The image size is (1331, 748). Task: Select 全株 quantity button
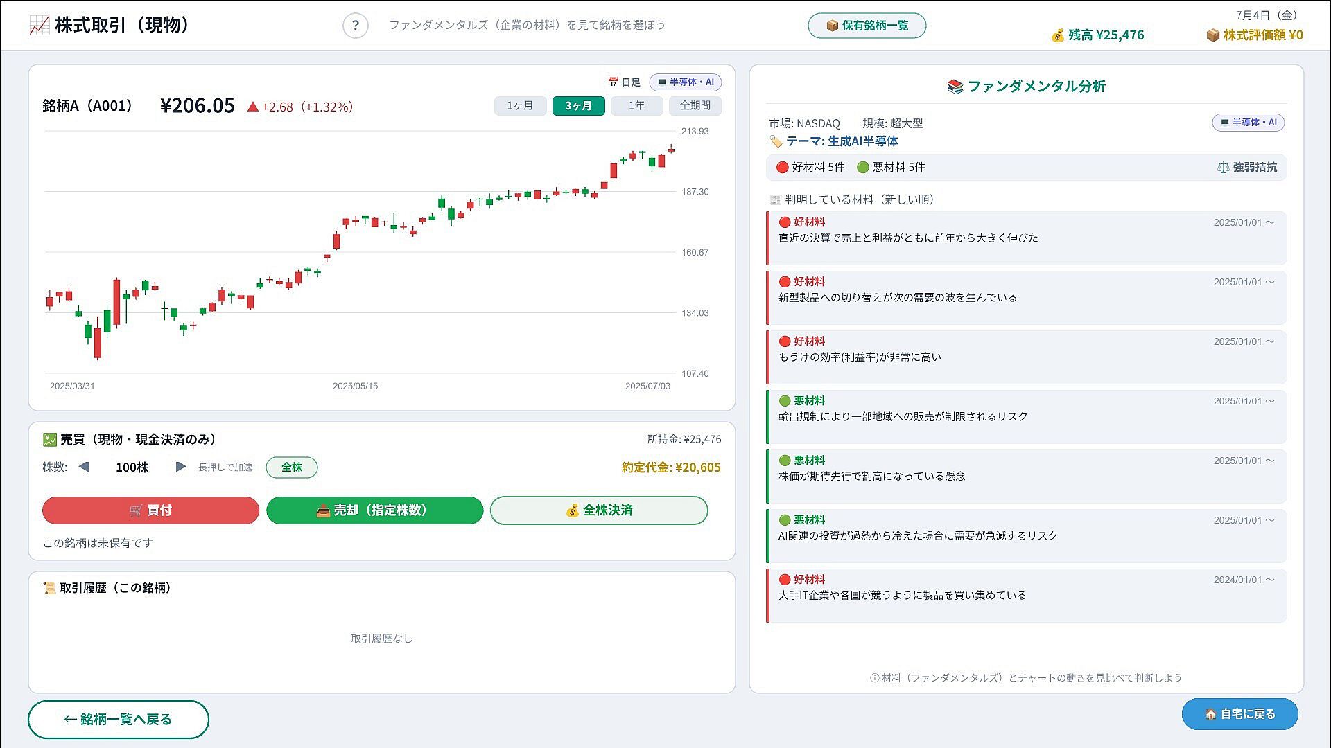(x=292, y=467)
